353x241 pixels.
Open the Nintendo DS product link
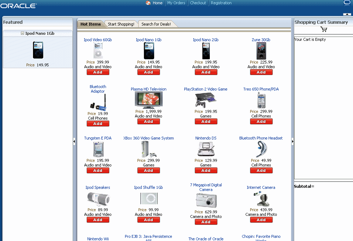click(x=206, y=138)
